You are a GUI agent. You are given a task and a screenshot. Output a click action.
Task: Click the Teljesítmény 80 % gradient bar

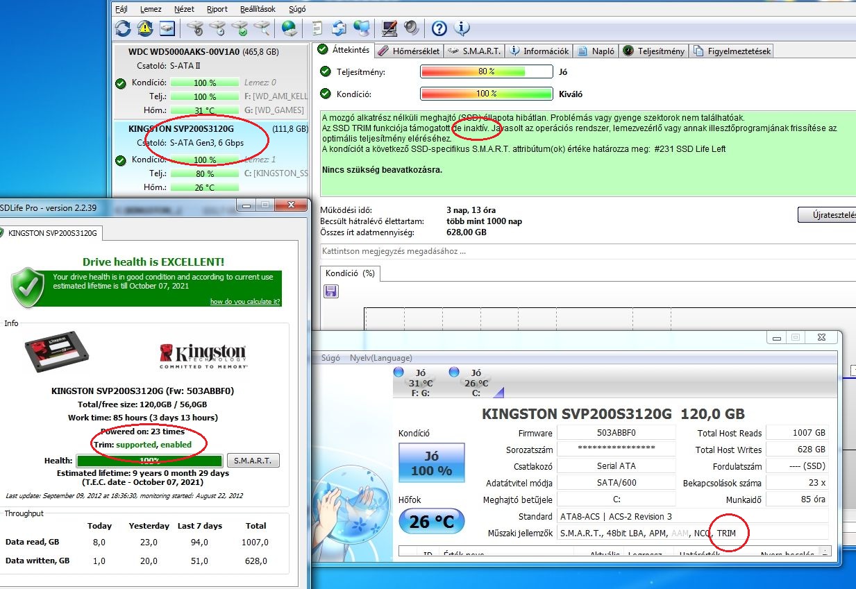(x=486, y=71)
